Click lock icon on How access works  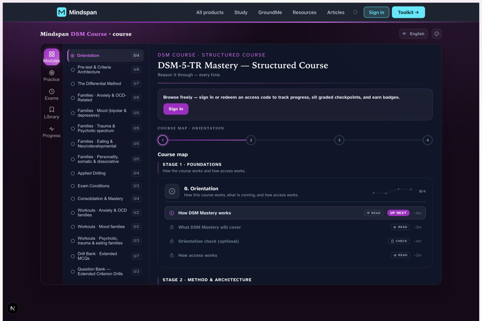pyautogui.click(x=172, y=255)
